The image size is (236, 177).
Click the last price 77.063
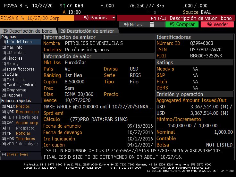click(75, 6)
